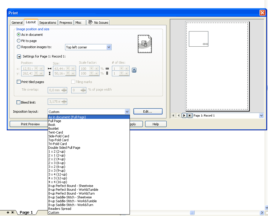Screen dimensions: 268x216
Task: Select the Fit to page option
Action: (x=19, y=41)
